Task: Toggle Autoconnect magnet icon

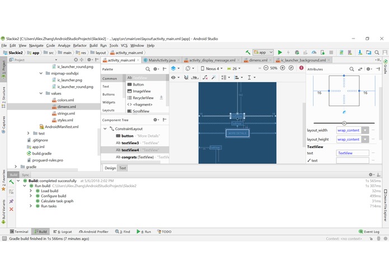Action: [186, 78]
